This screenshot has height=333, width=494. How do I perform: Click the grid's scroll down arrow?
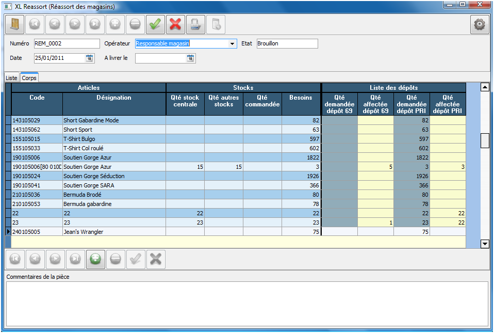pos(485,244)
